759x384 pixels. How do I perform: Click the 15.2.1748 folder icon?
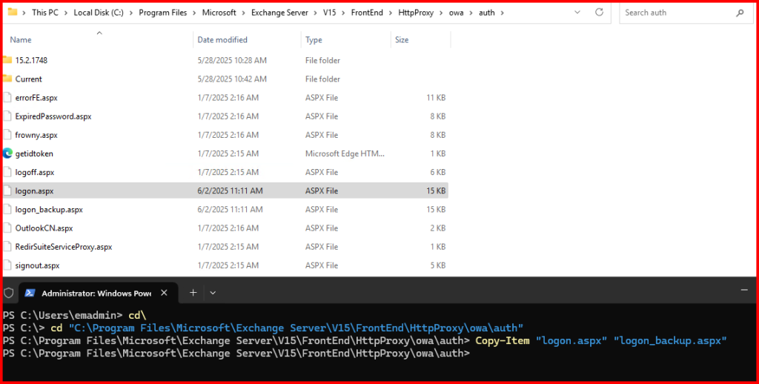[8, 60]
